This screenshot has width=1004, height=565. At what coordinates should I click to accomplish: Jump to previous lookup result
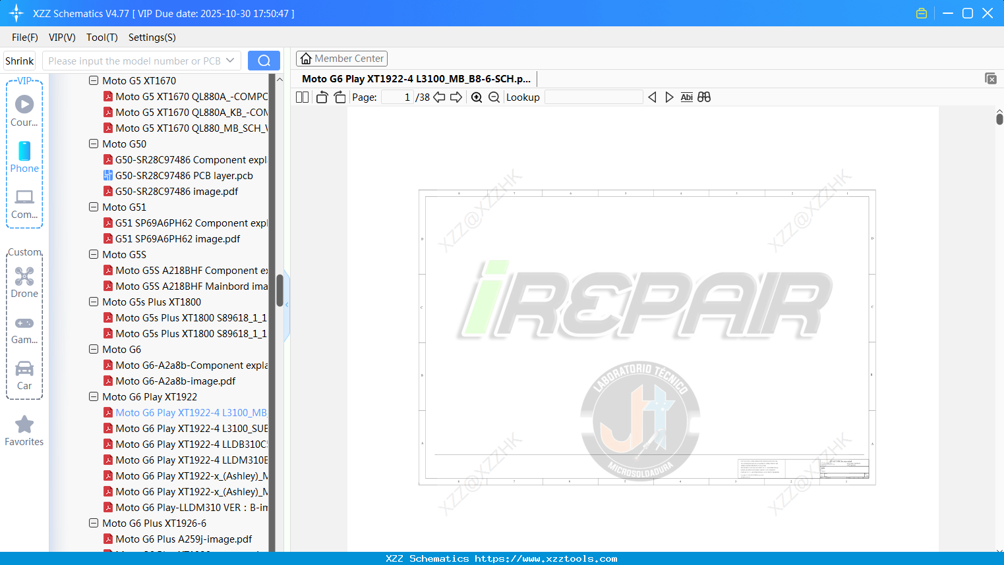652,97
